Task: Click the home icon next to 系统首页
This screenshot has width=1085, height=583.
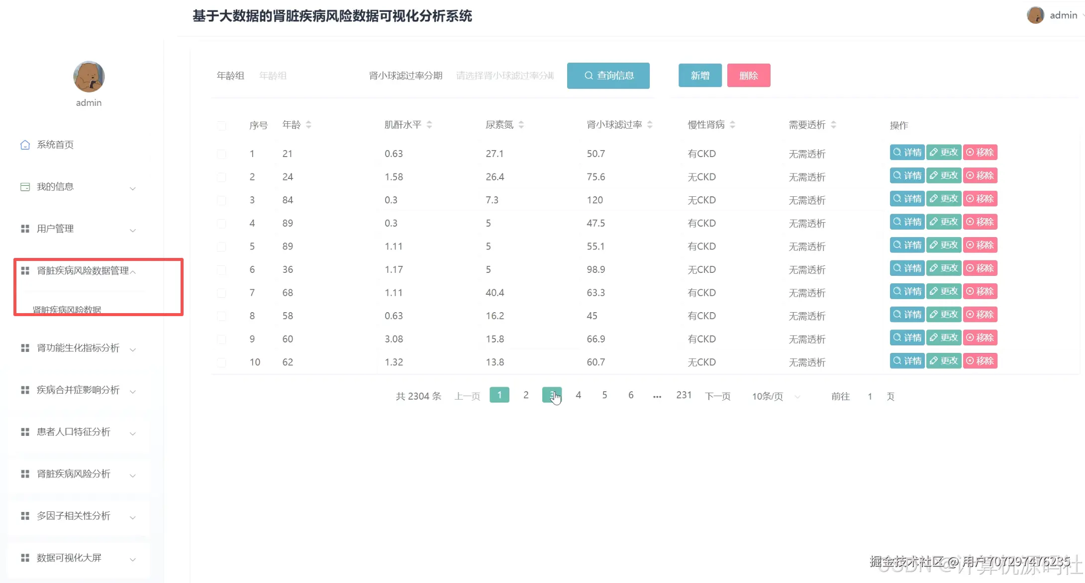Action: click(25, 145)
